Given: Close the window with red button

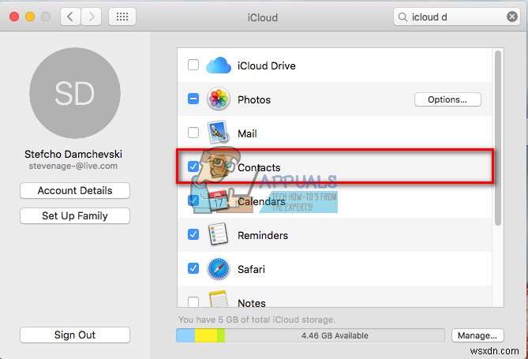Looking at the screenshot, I should 14,17.
